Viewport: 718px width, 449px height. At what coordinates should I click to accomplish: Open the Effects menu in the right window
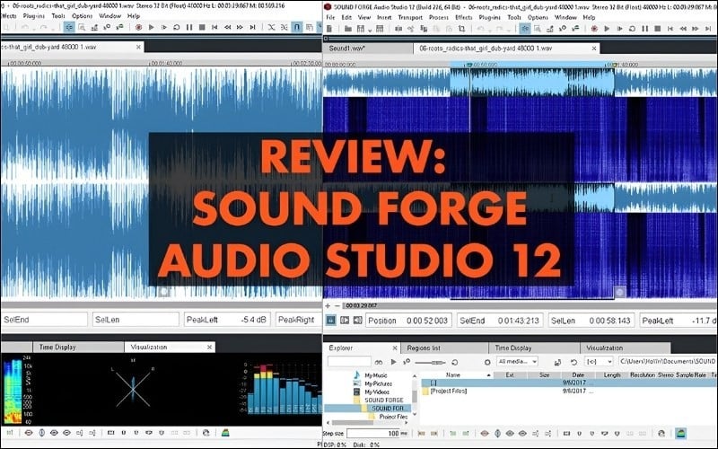pos(463,17)
